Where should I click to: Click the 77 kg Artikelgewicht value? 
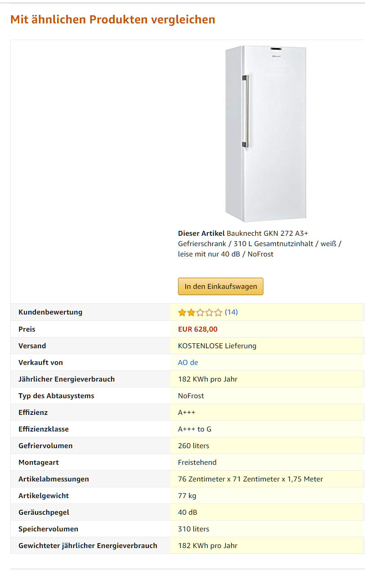click(x=187, y=496)
